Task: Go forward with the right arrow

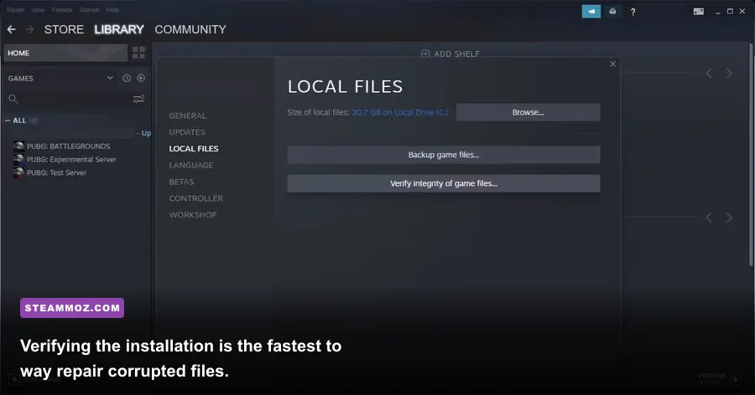Action: (29, 29)
